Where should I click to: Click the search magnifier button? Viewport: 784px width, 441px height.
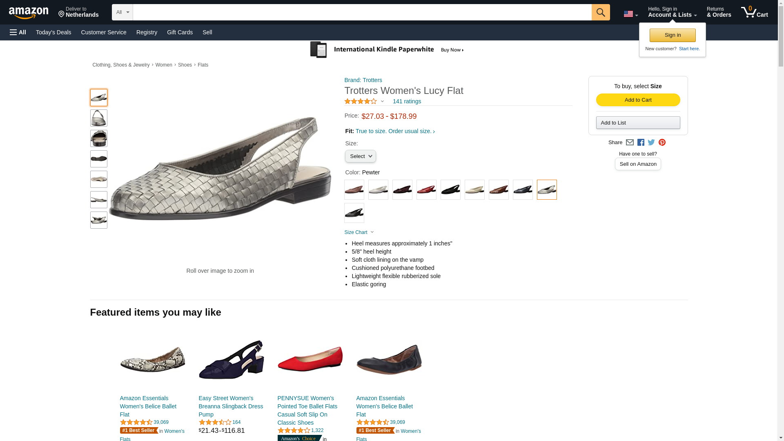[x=600, y=12]
